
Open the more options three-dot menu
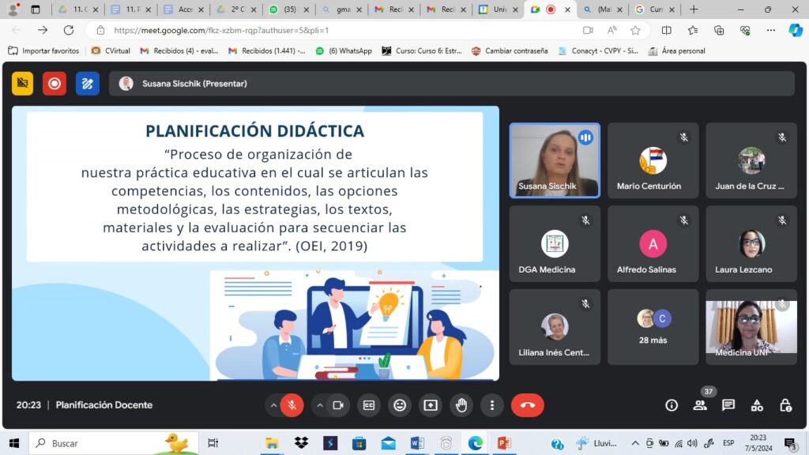tap(492, 405)
